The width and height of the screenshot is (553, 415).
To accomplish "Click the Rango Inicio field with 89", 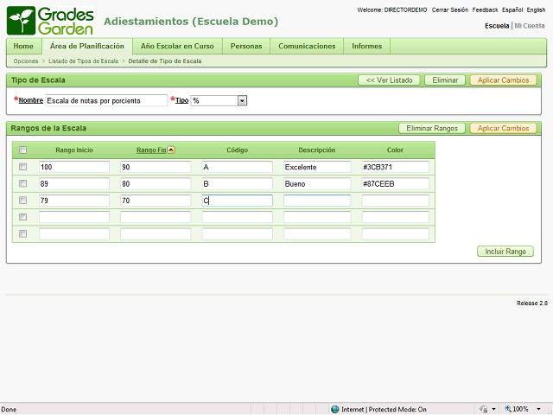I will pyautogui.click(x=74, y=184).
